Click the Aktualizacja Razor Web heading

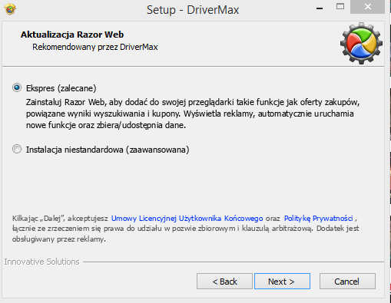[72, 35]
